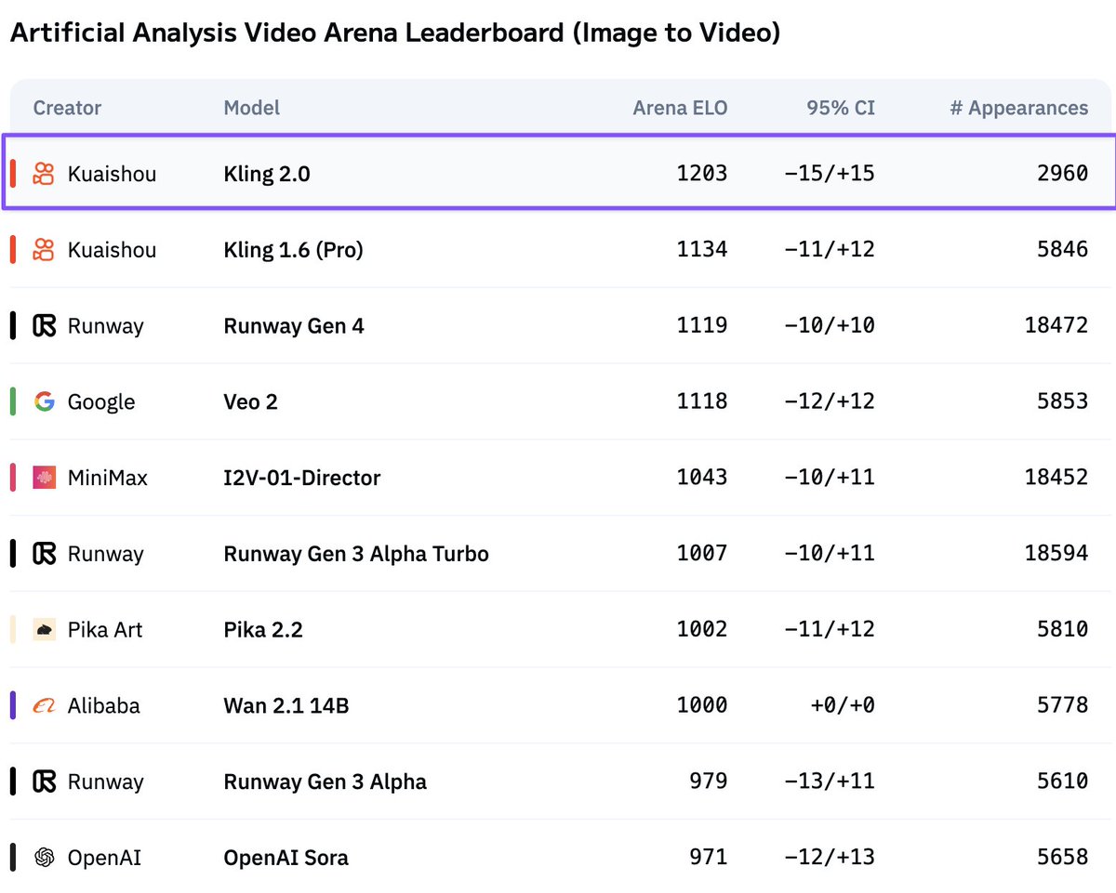Open the Kling 2.0 model entry
The image size is (1116, 893).
[x=269, y=173]
